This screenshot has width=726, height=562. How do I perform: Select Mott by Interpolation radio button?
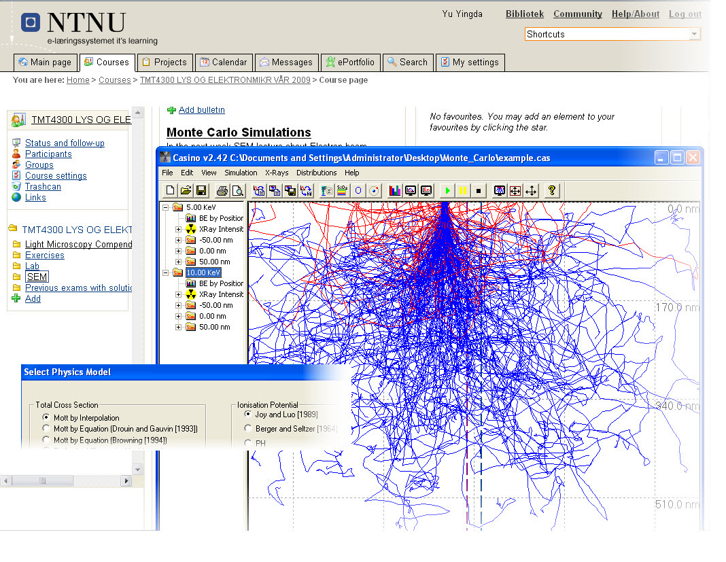pyautogui.click(x=46, y=417)
